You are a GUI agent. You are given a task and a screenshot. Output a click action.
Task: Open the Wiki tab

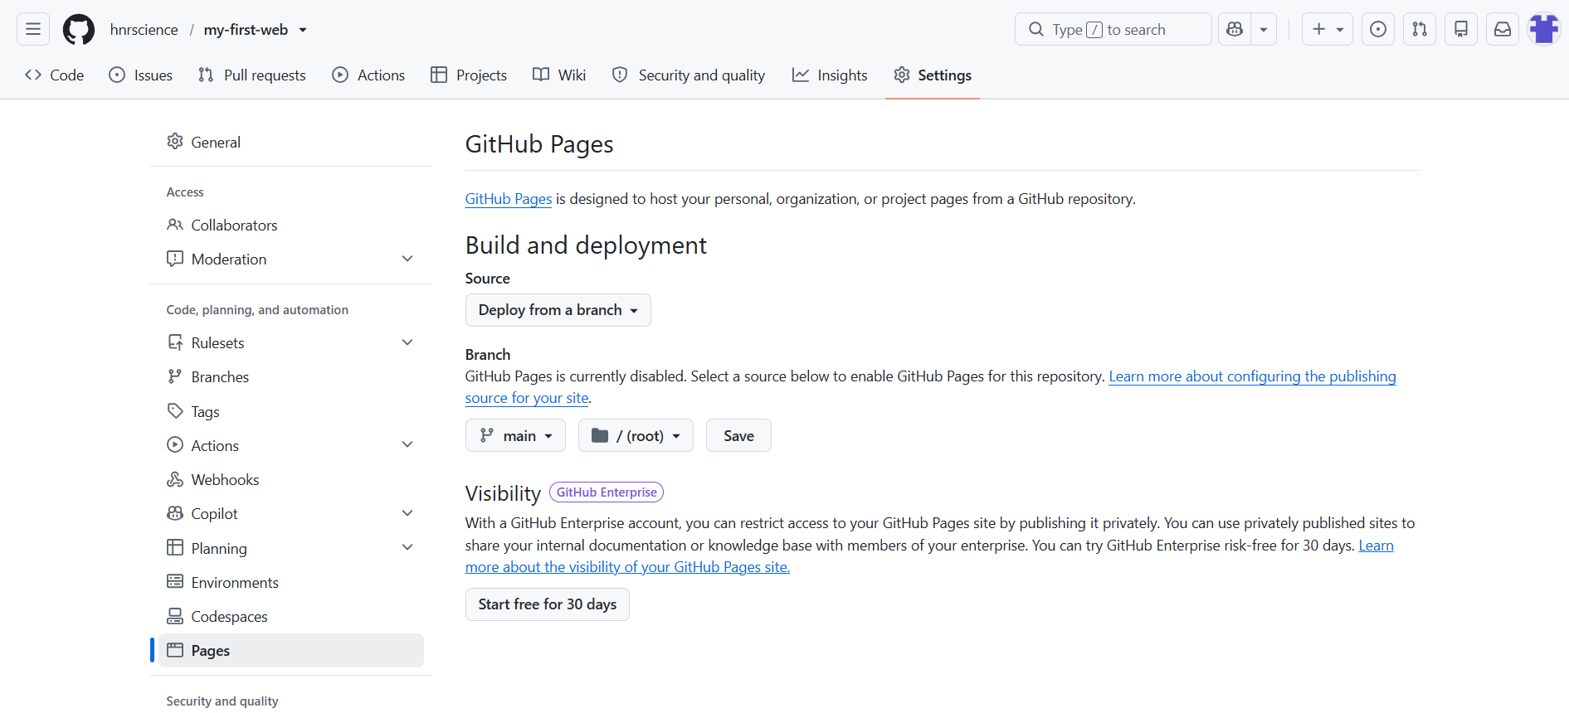coord(559,75)
